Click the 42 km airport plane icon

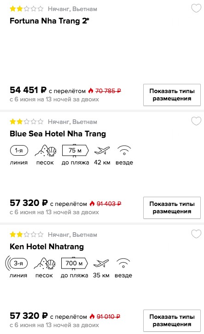click(x=102, y=151)
